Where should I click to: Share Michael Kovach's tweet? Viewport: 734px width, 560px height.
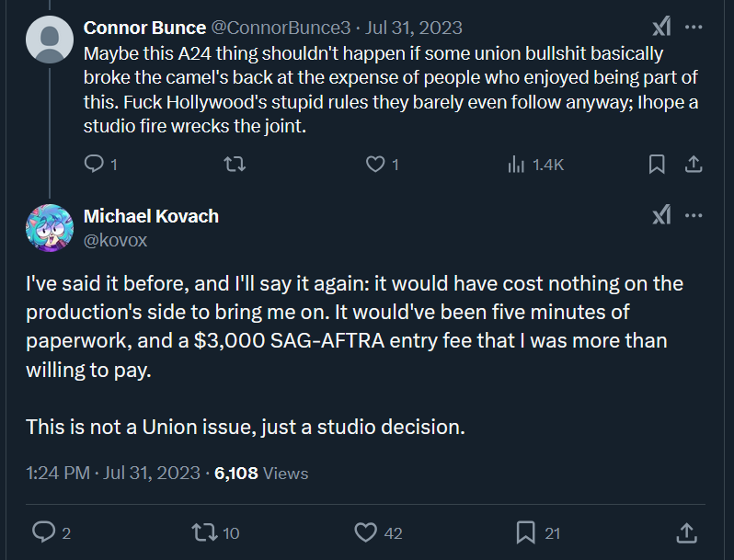pyautogui.click(x=687, y=532)
